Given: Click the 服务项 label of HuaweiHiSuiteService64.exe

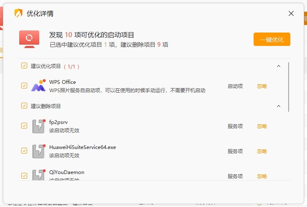Looking at the screenshot, I should point(235,151).
